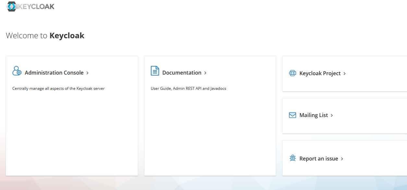Open the Administration Console link
Screen dimensions: 407x190
[x=54, y=73]
